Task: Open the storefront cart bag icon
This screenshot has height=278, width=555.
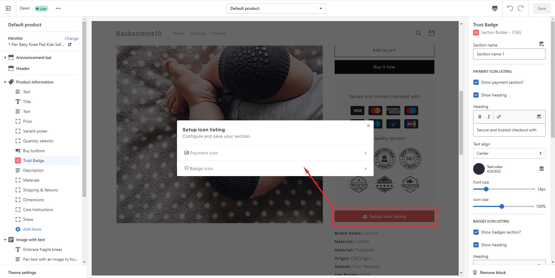Action: click(432, 33)
